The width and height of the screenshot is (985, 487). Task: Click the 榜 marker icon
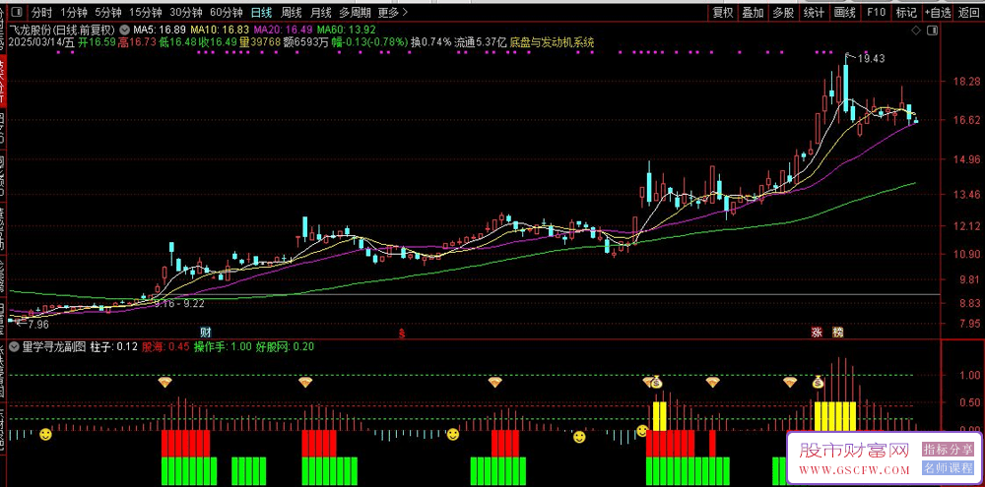[x=837, y=332]
